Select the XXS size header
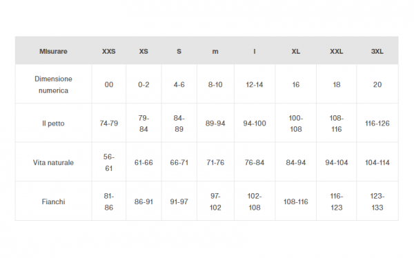The image size is (414, 258). (x=109, y=51)
